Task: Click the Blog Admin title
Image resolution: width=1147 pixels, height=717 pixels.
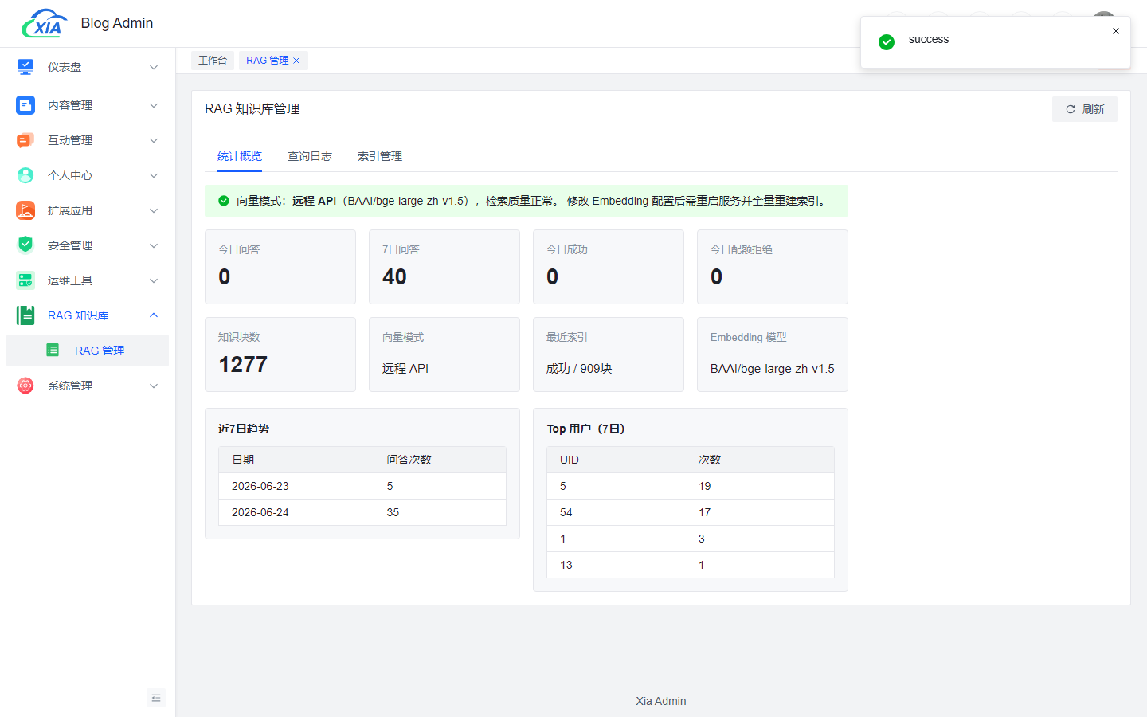Action: pos(117,23)
